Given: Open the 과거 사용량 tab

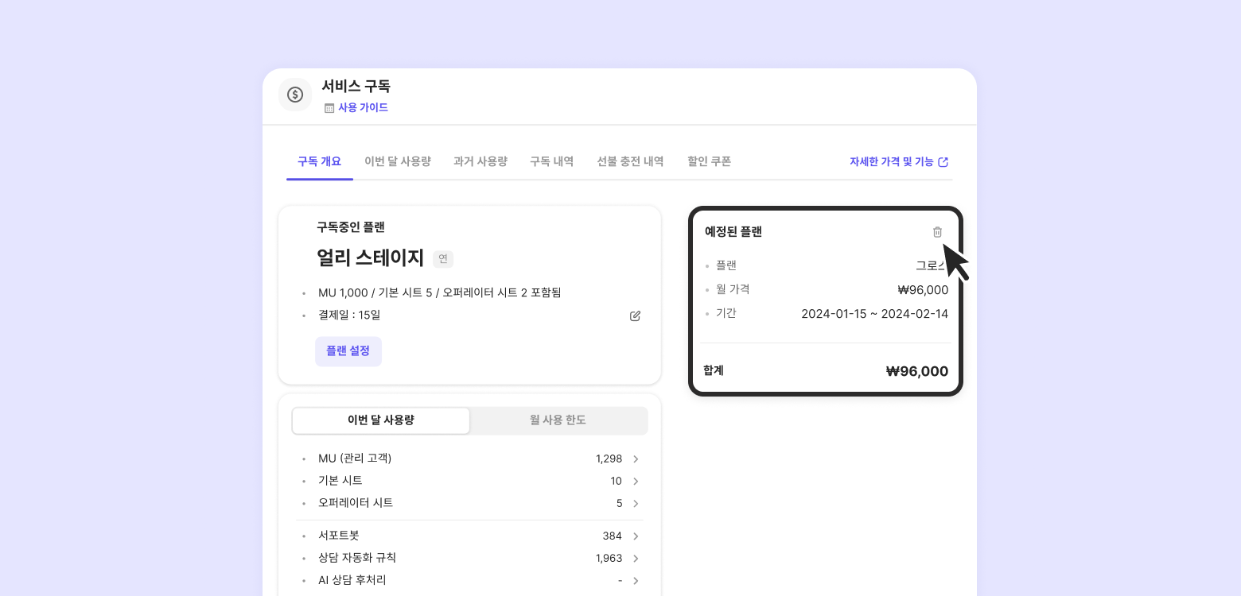Looking at the screenshot, I should [x=480, y=161].
